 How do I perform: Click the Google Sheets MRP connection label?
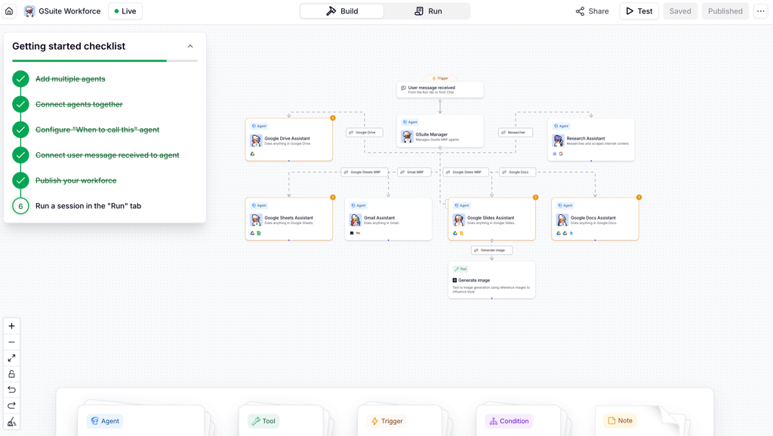point(365,172)
